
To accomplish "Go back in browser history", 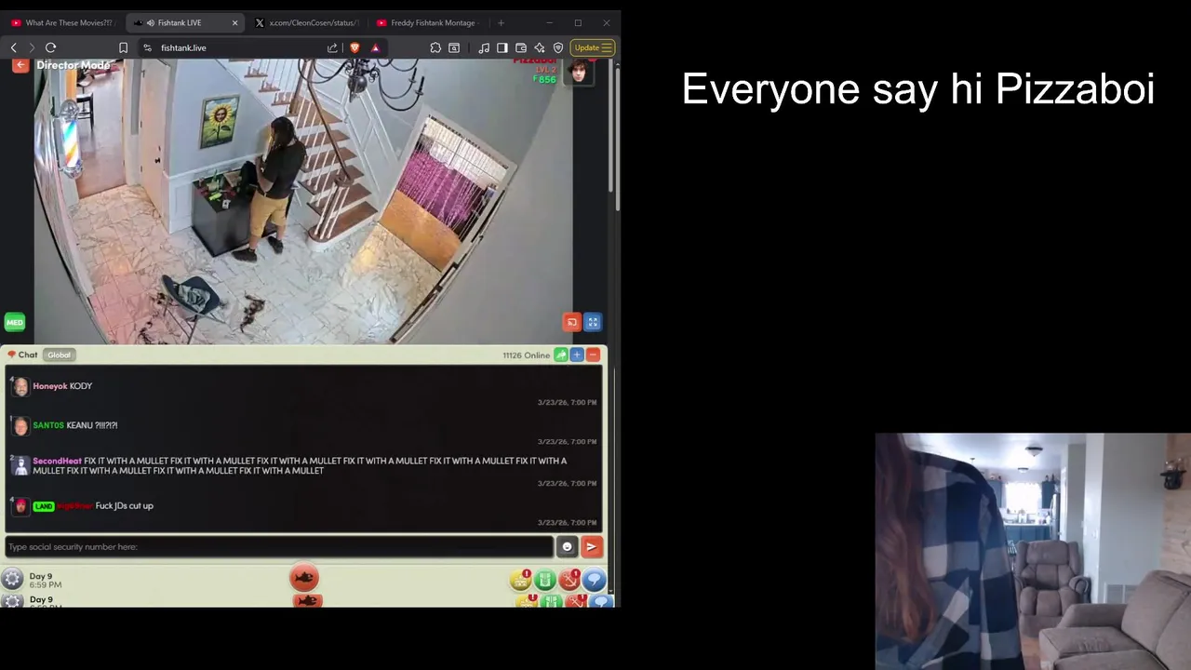I will (x=14, y=47).
